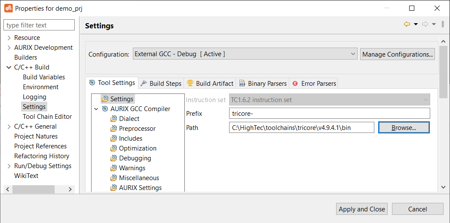Expand the Resource tree node
Image resolution: width=450 pixels, height=223 pixels.
tap(9, 38)
